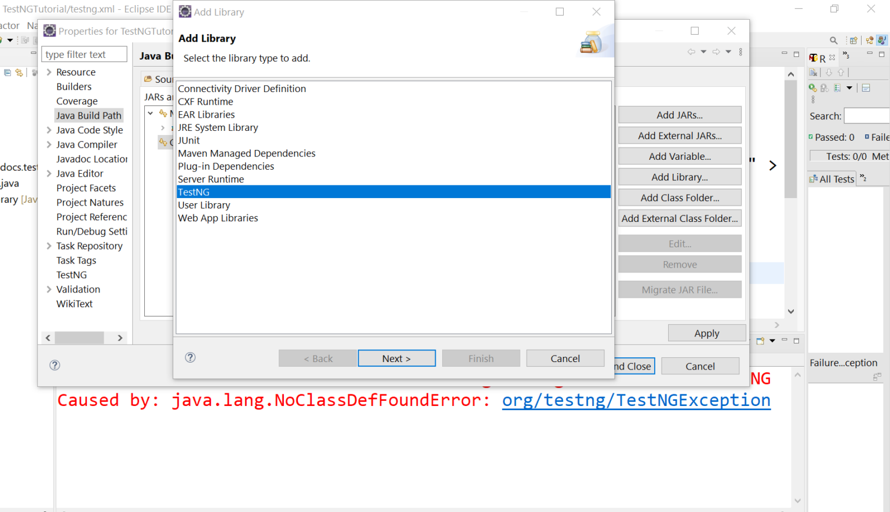Switch to the Java perspective icon
Screen dimensions: 890x512
tap(882, 40)
